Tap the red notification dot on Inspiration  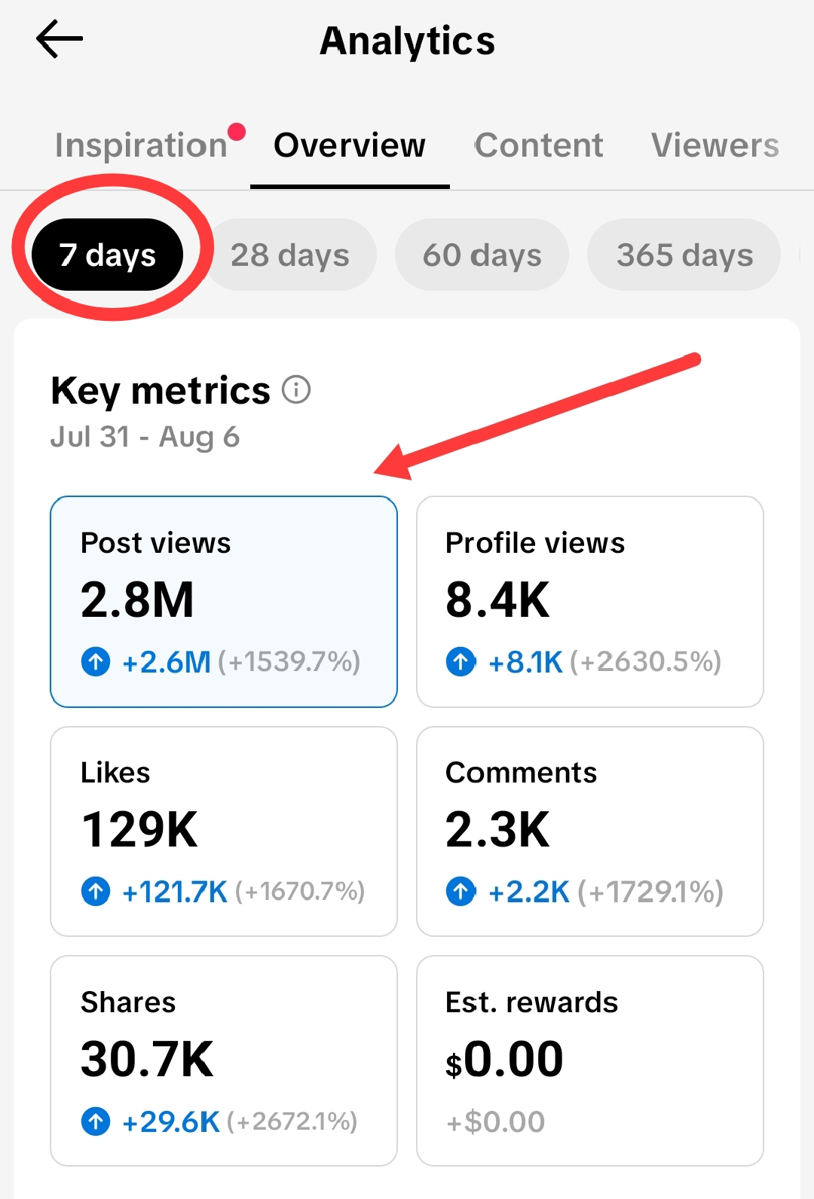[237, 132]
